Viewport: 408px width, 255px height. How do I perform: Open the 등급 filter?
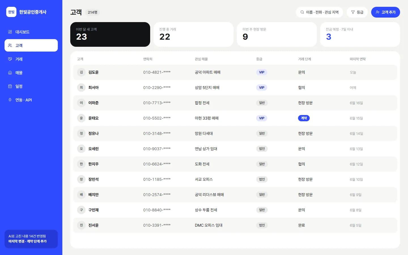(357, 12)
